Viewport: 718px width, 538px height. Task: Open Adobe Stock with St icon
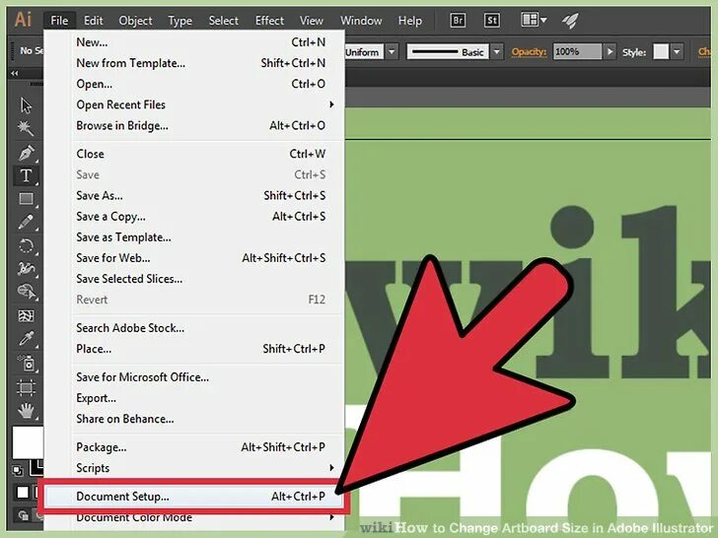(x=491, y=20)
